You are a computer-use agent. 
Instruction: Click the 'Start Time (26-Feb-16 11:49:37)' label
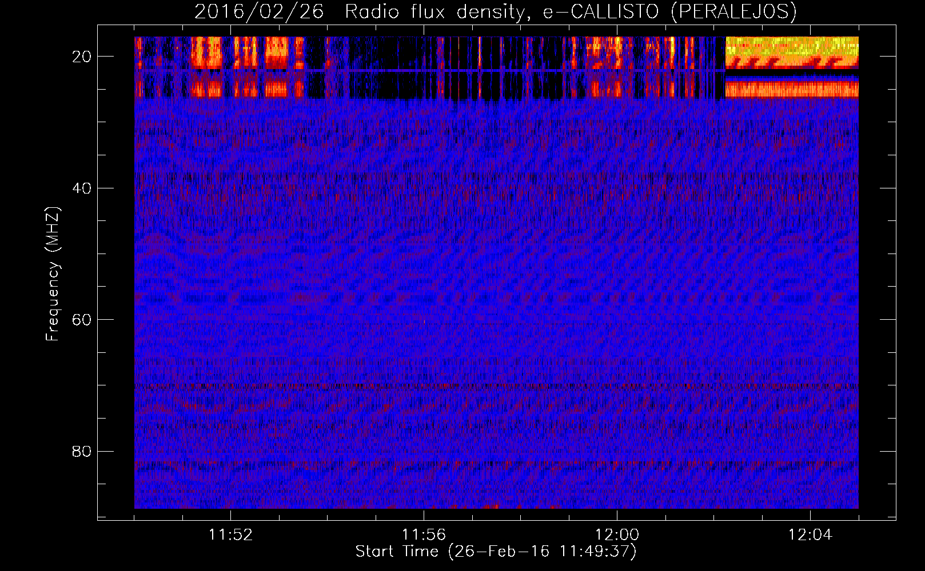496,552
